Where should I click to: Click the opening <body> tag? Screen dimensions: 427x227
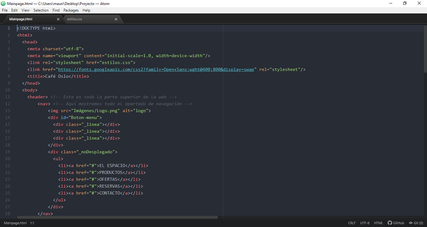click(30, 90)
